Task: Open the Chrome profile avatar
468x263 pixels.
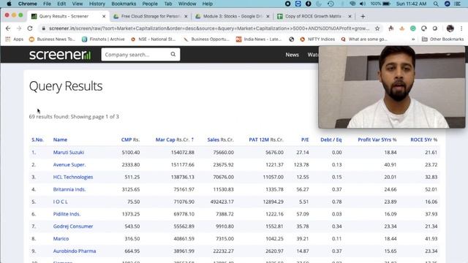Action: click(x=450, y=28)
